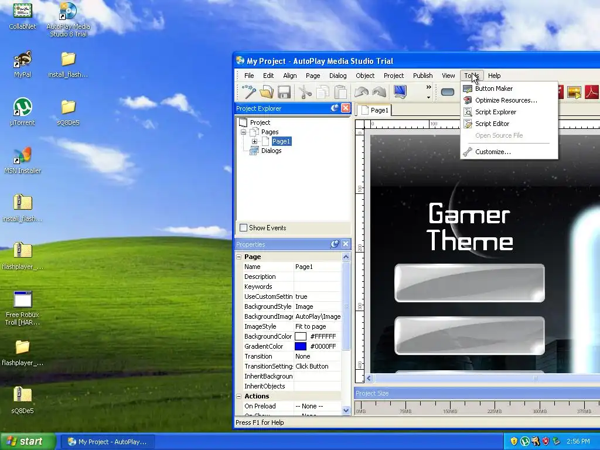
Task: Click the new Button object toolbar icon
Action: tap(447, 92)
